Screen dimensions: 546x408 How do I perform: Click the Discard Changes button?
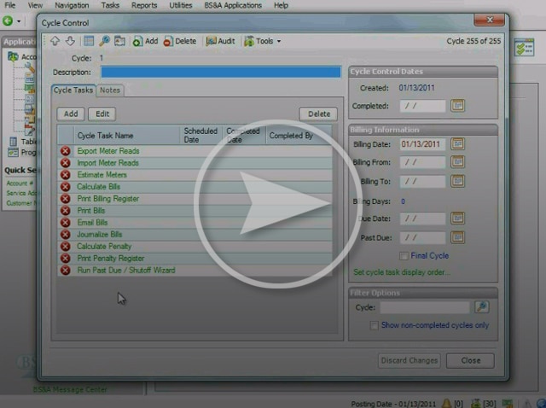[x=409, y=360]
